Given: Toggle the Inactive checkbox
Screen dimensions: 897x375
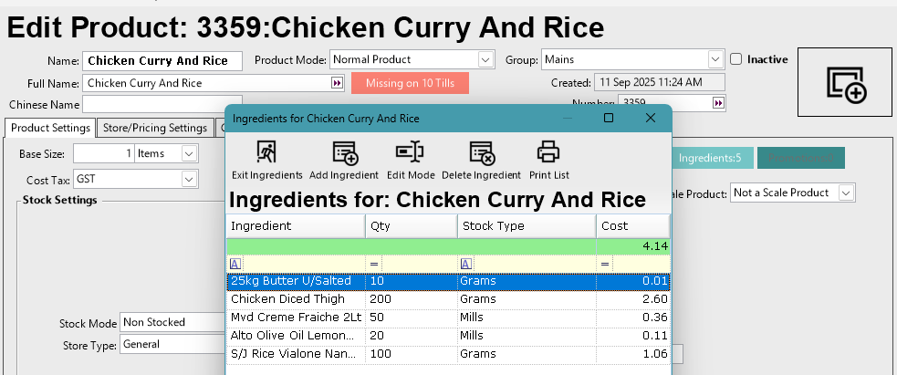Looking at the screenshot, I should (x=736, y=59).
